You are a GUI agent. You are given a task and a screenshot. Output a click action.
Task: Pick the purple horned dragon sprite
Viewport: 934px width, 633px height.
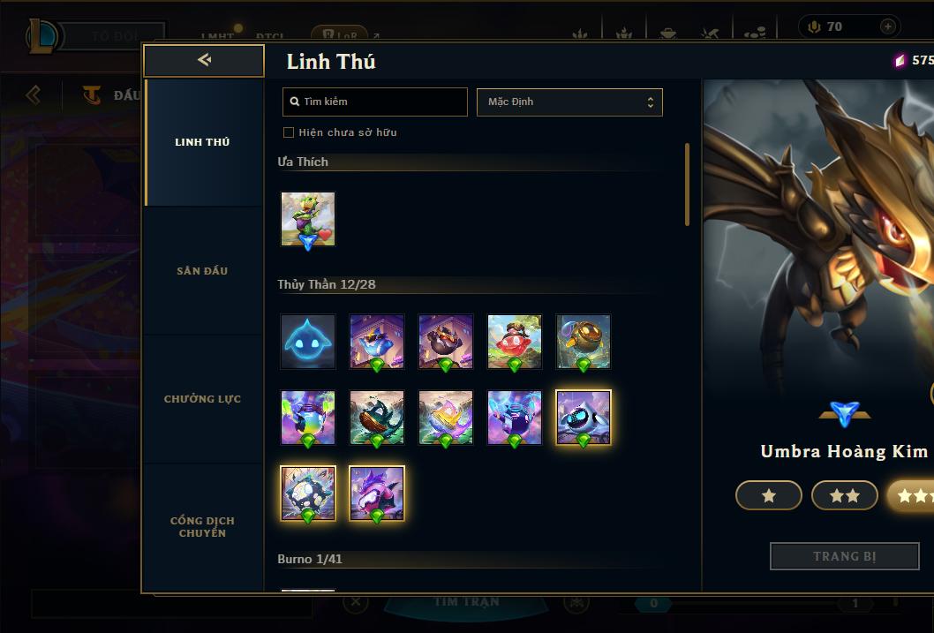[x=376, y=494]
